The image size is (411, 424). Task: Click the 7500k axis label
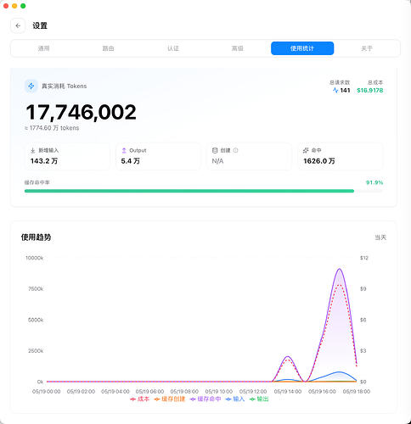[x=36, y=289]
